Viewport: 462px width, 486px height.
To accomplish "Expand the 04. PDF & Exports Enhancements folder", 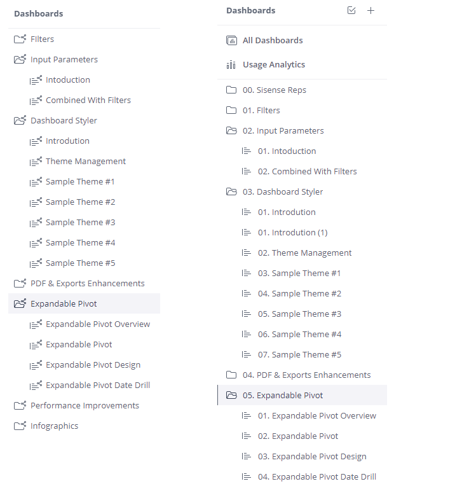I will click(231, 375).
